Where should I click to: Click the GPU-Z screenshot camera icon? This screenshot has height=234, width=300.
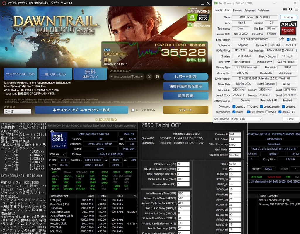pos(285,9)
